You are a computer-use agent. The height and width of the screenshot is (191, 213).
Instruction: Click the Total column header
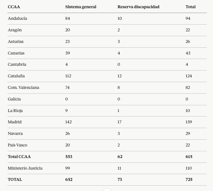pos(190,7)
